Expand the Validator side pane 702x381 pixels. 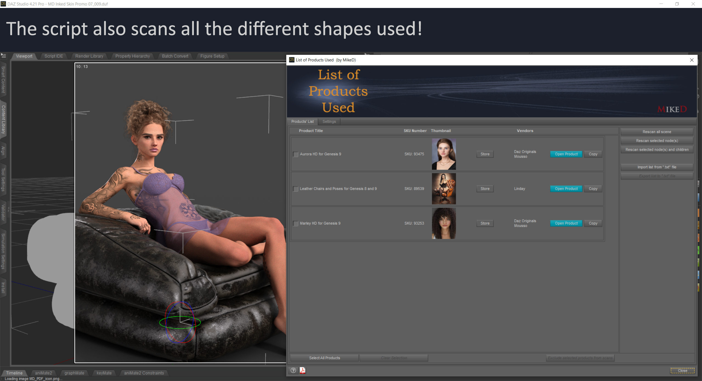coord(3,212)
